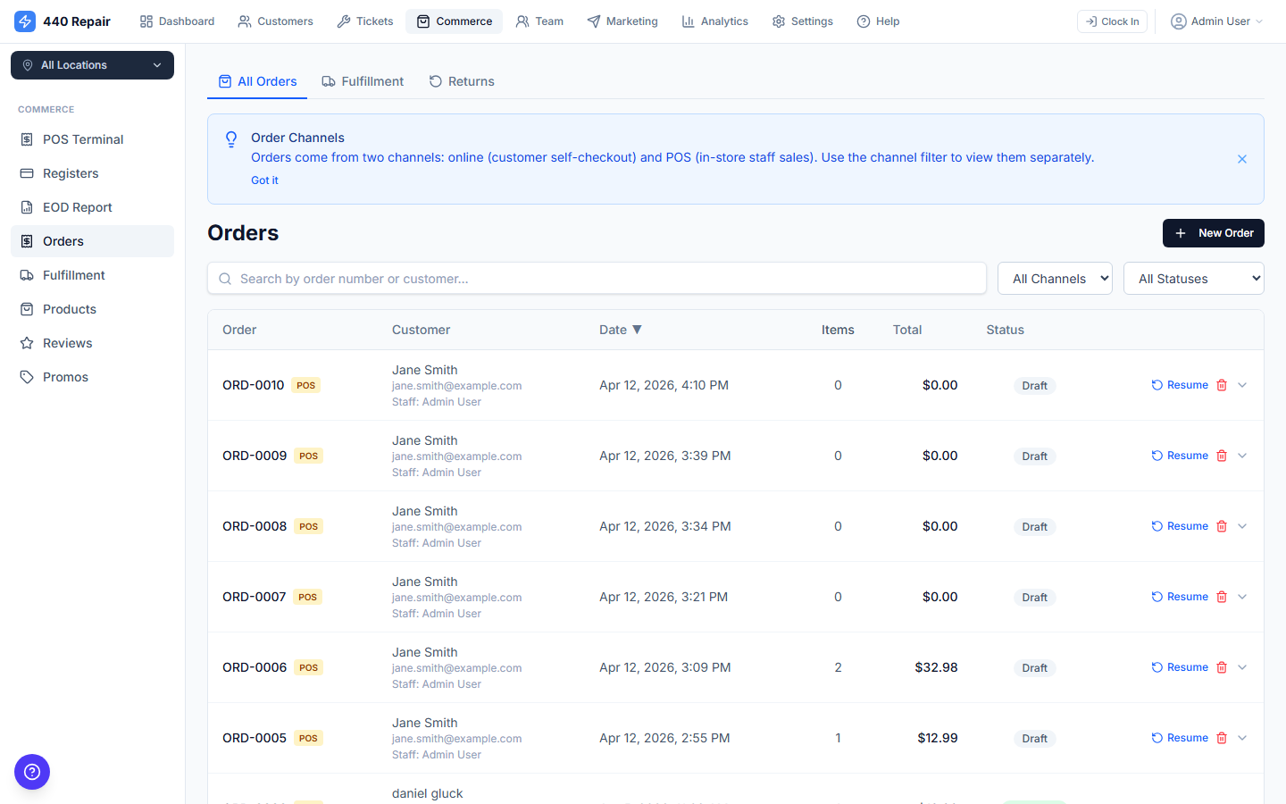This screenshot has width=1286, height=804.
Task: Delete order ORD-0010 with the trash icon
Action: 1222,385
